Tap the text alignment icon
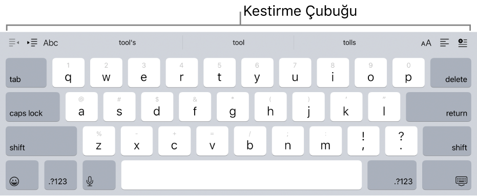 (444, 42)
